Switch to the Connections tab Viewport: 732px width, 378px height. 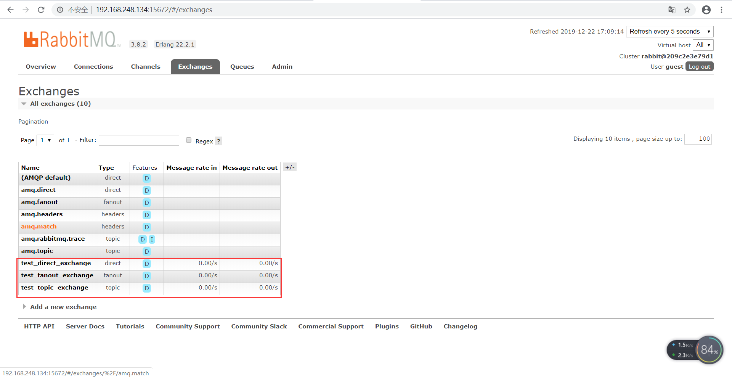[x=93, y=67]
